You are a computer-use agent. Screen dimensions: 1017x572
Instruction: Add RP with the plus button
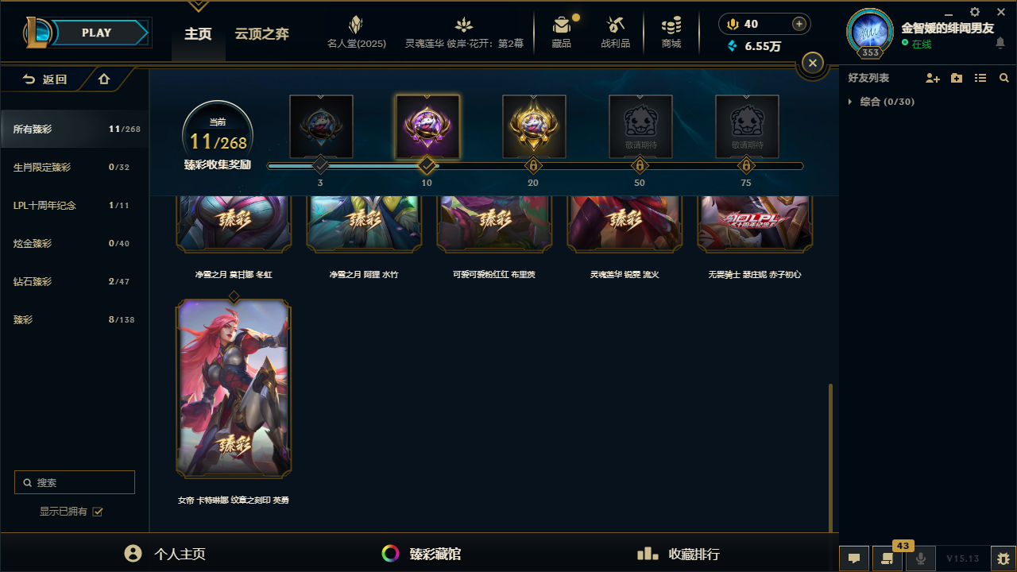click(x=799, y=24)
